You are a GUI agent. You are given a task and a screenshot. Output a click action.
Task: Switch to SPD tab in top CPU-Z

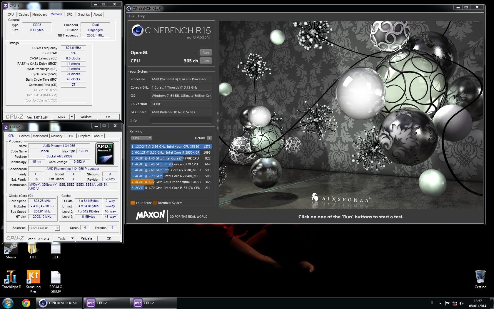(70, 14)
